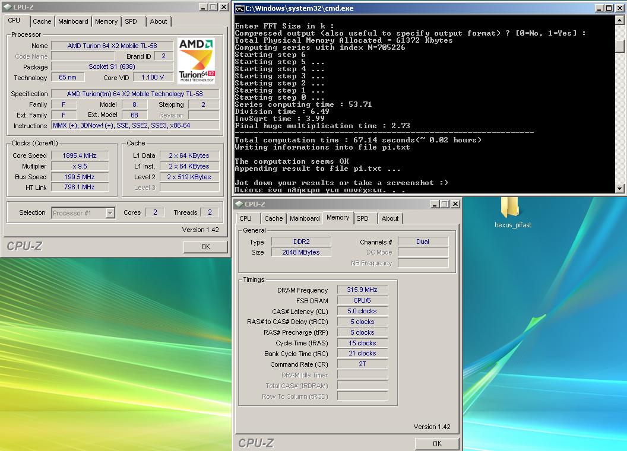Click Cycle Time (tRAS) value 15 clocks
The height and width of the screenshot is (451, 627).
(x=362, y=342)
